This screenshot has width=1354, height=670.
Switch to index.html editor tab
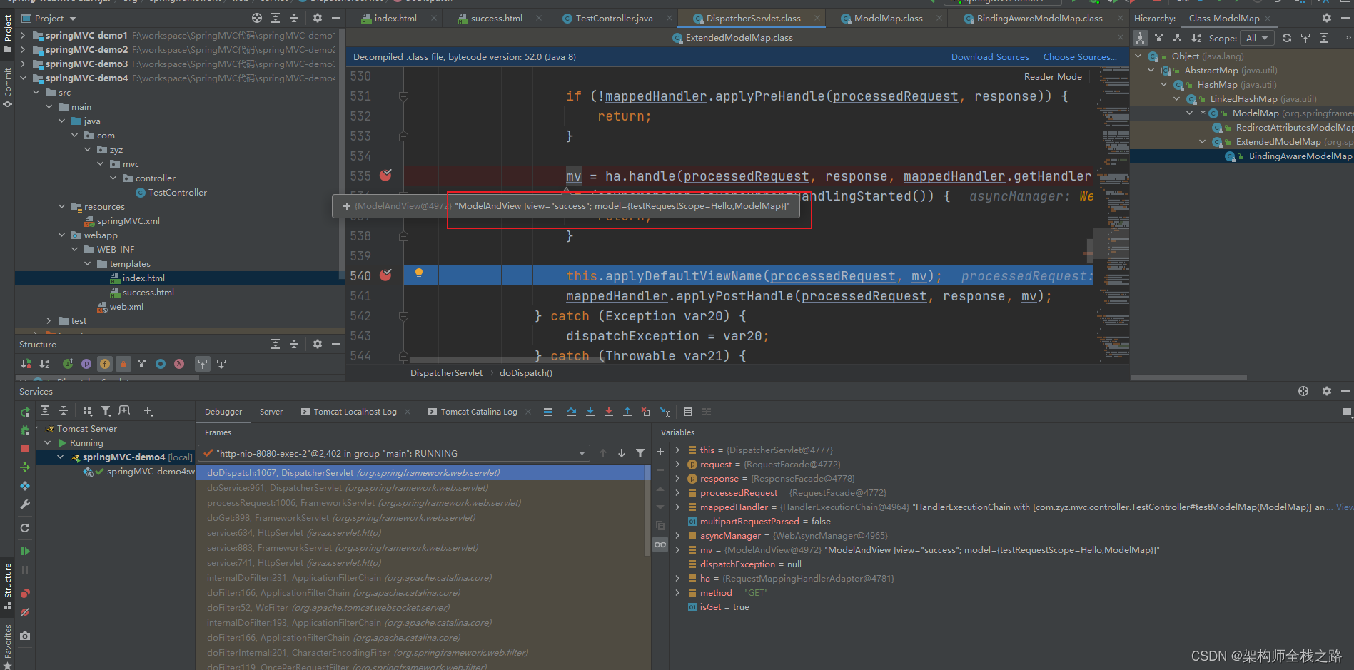pos(395,19)
